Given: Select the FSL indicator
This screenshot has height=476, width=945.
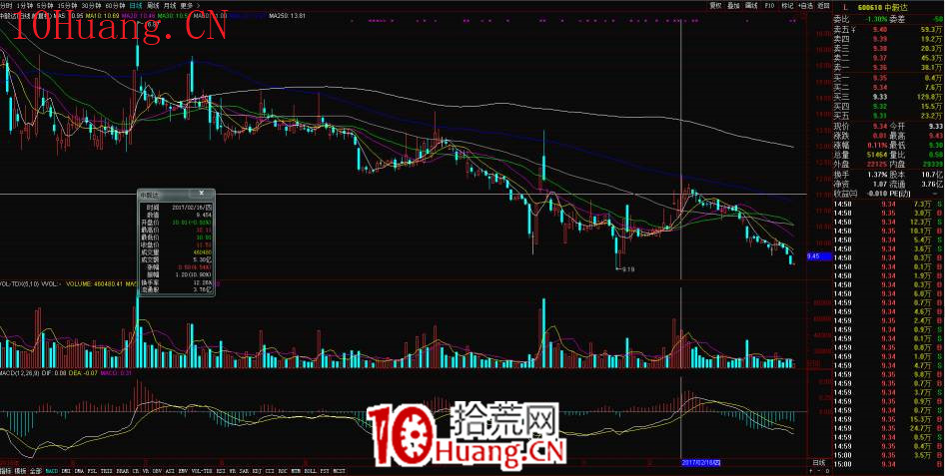Looking at the screenshot, I should (92, 470).
